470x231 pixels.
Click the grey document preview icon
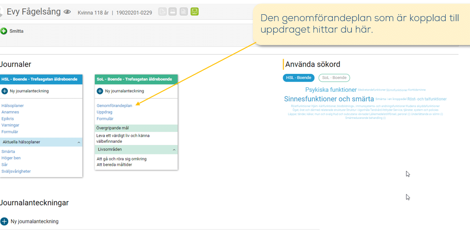[184, 11]
